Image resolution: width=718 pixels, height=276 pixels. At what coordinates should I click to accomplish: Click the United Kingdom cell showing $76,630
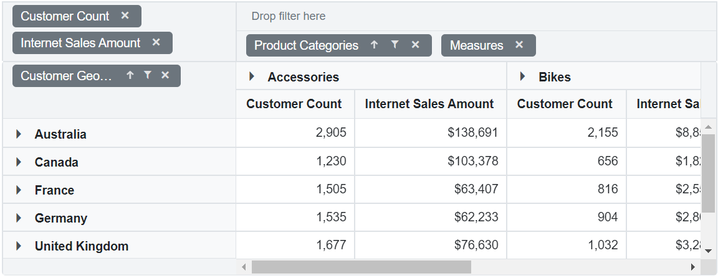(431, 245)
